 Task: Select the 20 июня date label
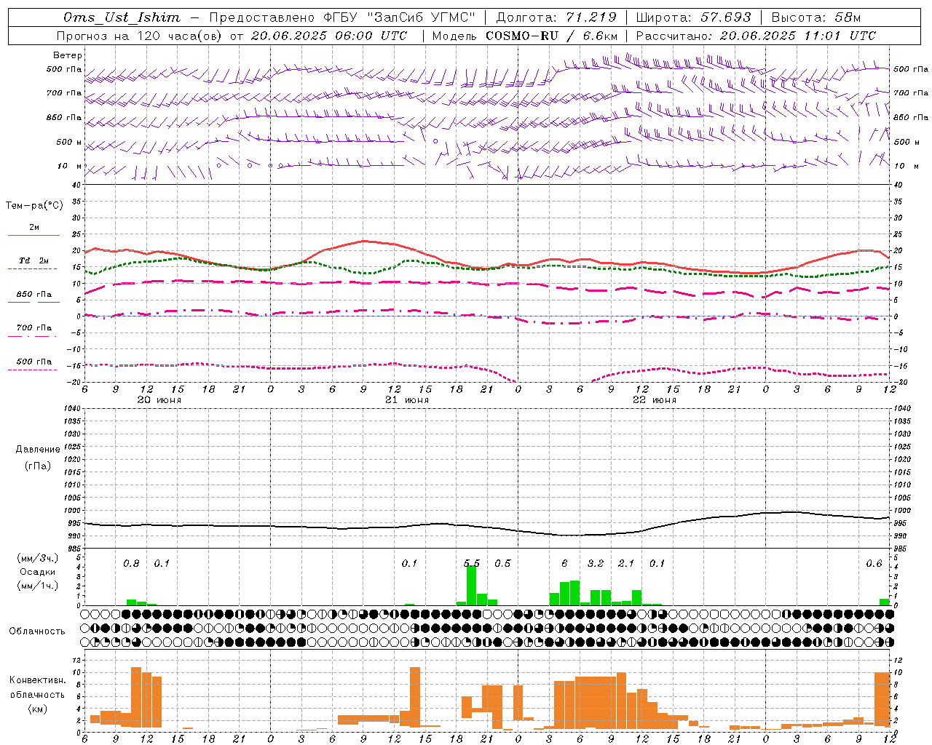click(159, 400)
